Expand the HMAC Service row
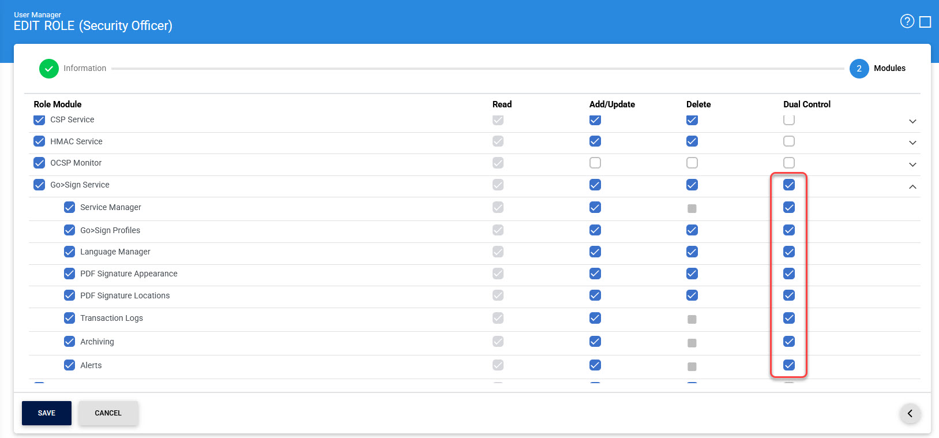 pyautogui.click(x=912, y=143)
